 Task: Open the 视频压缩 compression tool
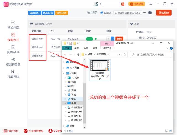tap(13, 74)
